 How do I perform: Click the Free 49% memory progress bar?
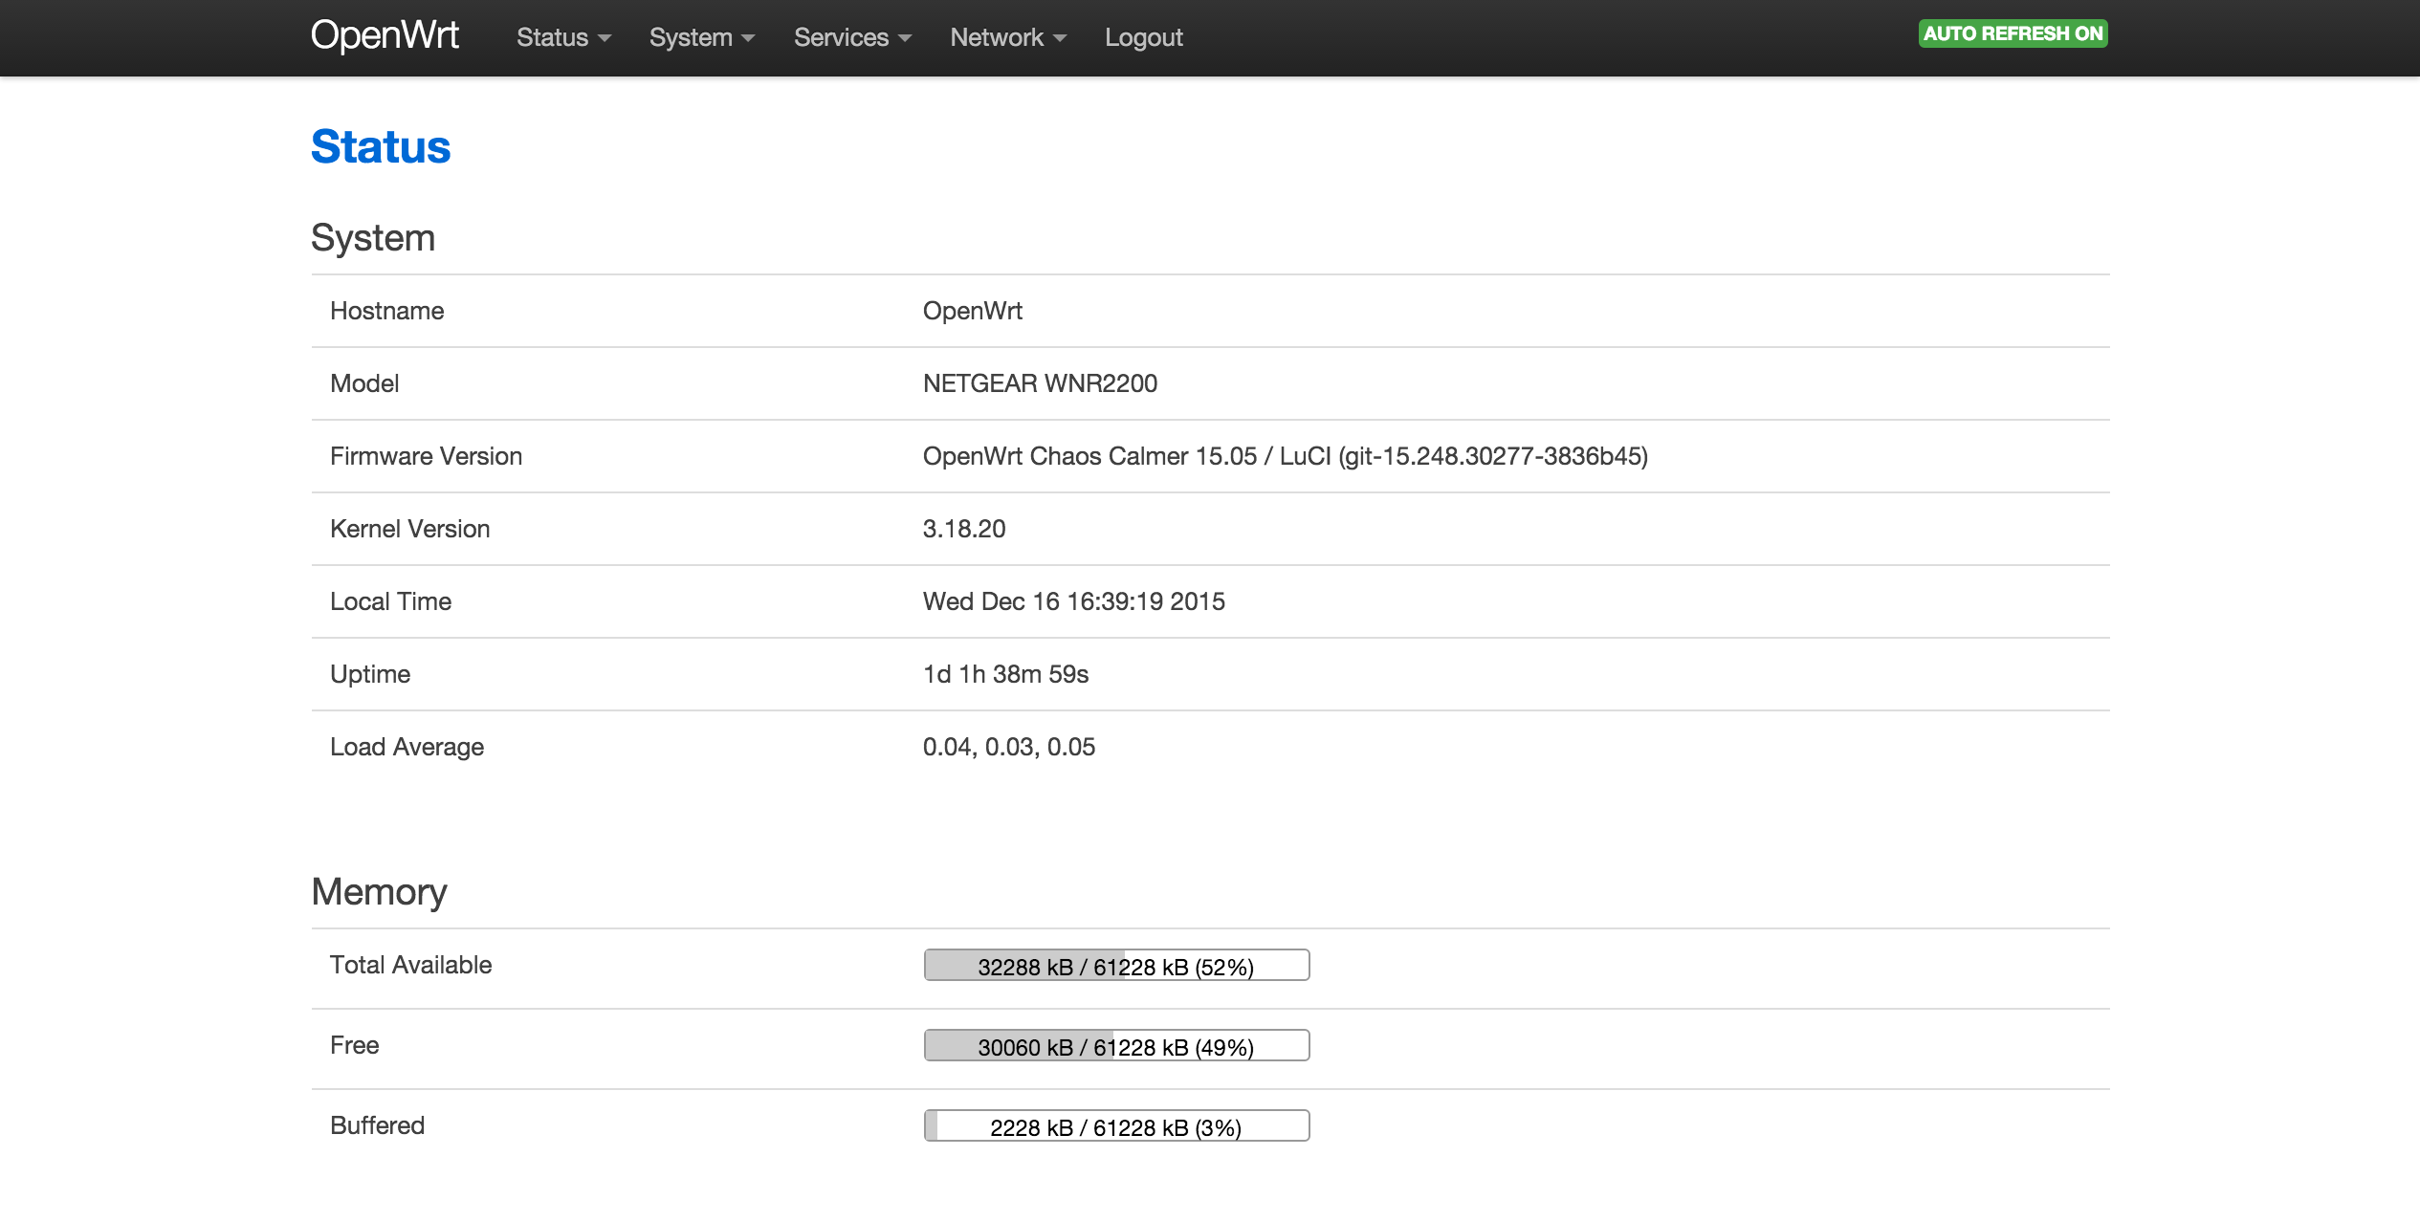(x=1116, y=1045)
